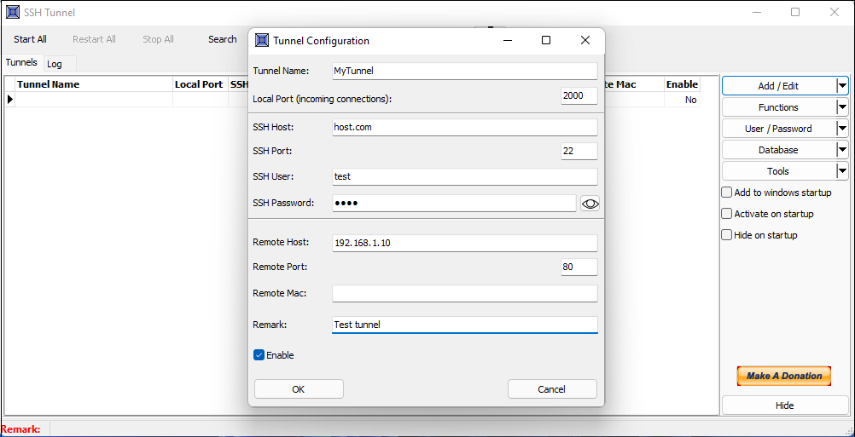
Task: Open Search in the toolbar
Action: tap(223, 39)
